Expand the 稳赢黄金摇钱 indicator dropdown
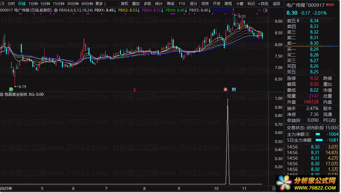Viewport: 341px width, 193px height. [2, 94]
